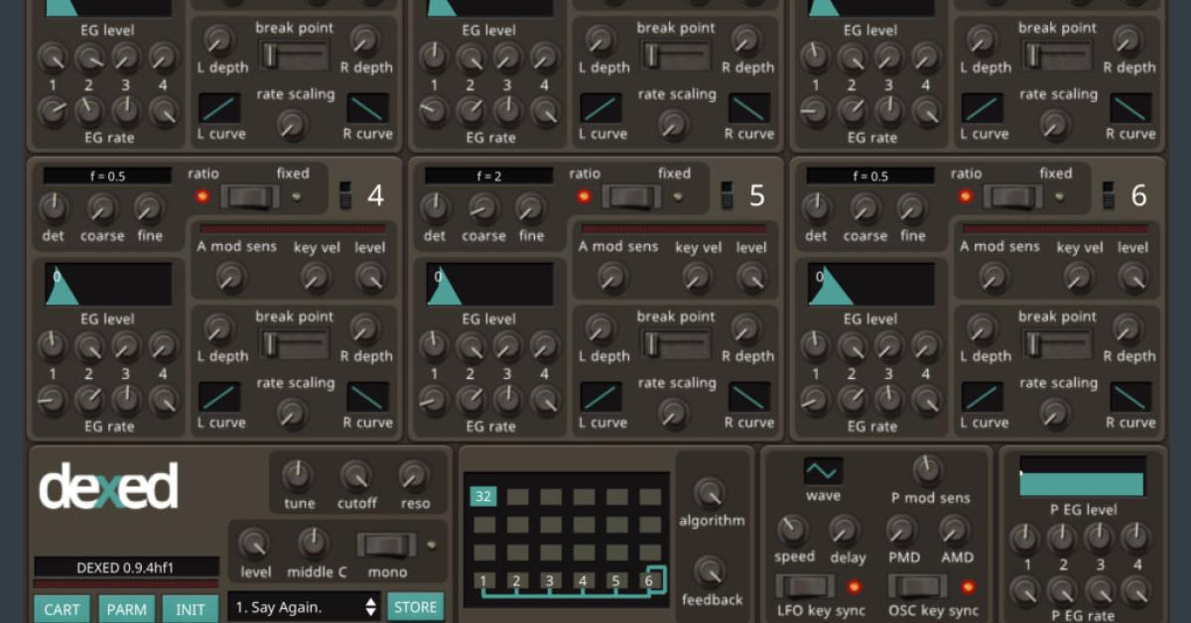This screenshot has height=623, width=1191.
Task: Click the algorithm selector knob
Action: tap(711, 492)
